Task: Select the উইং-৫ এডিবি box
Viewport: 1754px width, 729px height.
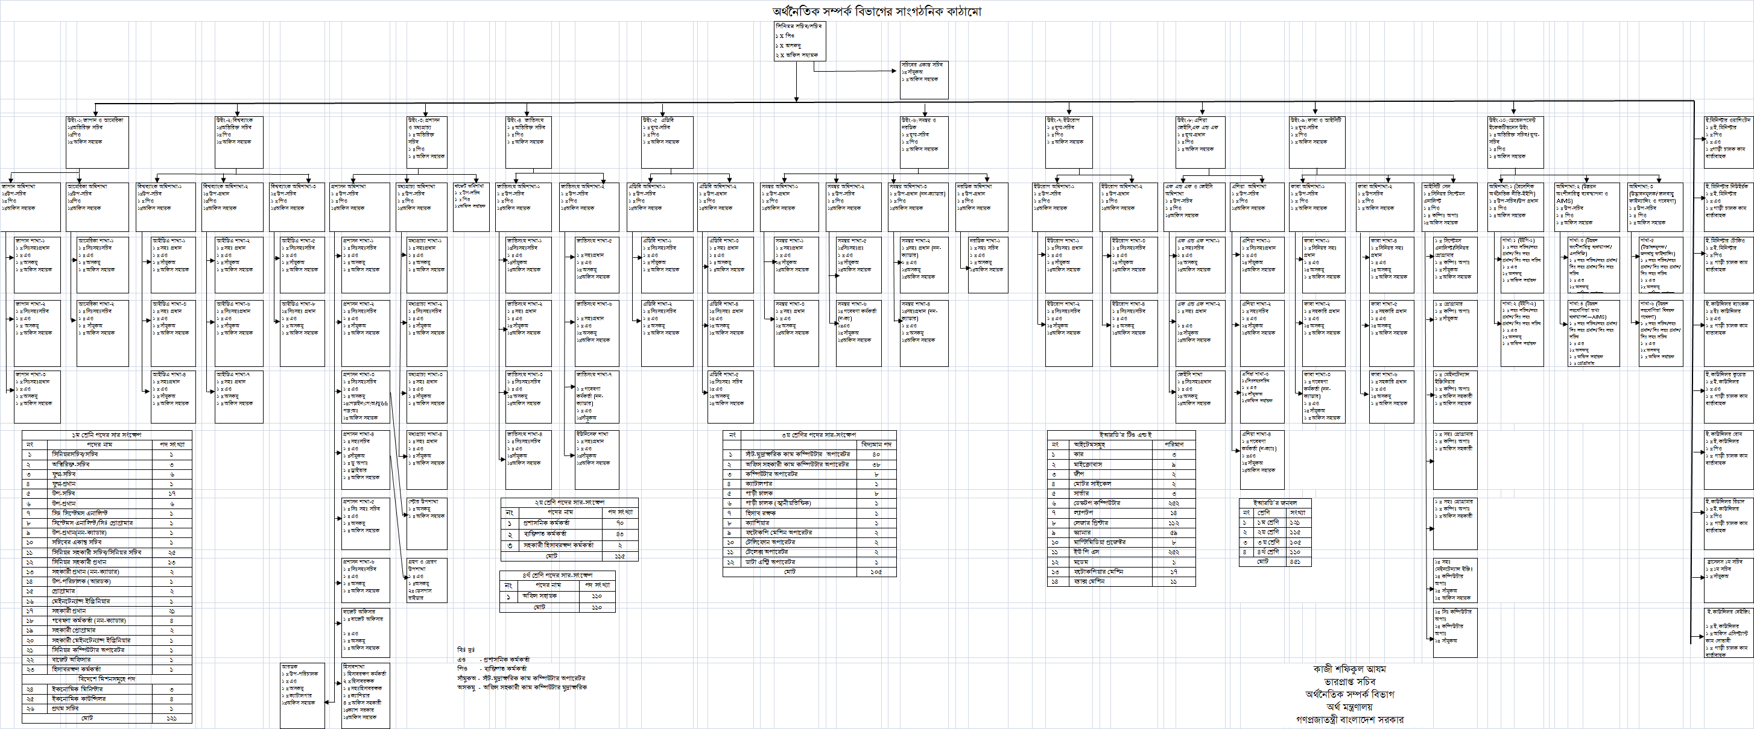Action: click(666, 142)
